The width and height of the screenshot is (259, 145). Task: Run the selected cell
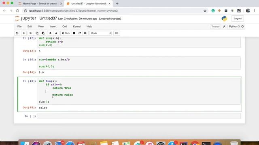[66, 33]
